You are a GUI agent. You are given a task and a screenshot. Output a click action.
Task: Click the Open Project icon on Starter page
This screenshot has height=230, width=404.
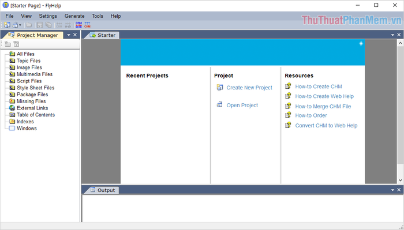pos(219,104)
